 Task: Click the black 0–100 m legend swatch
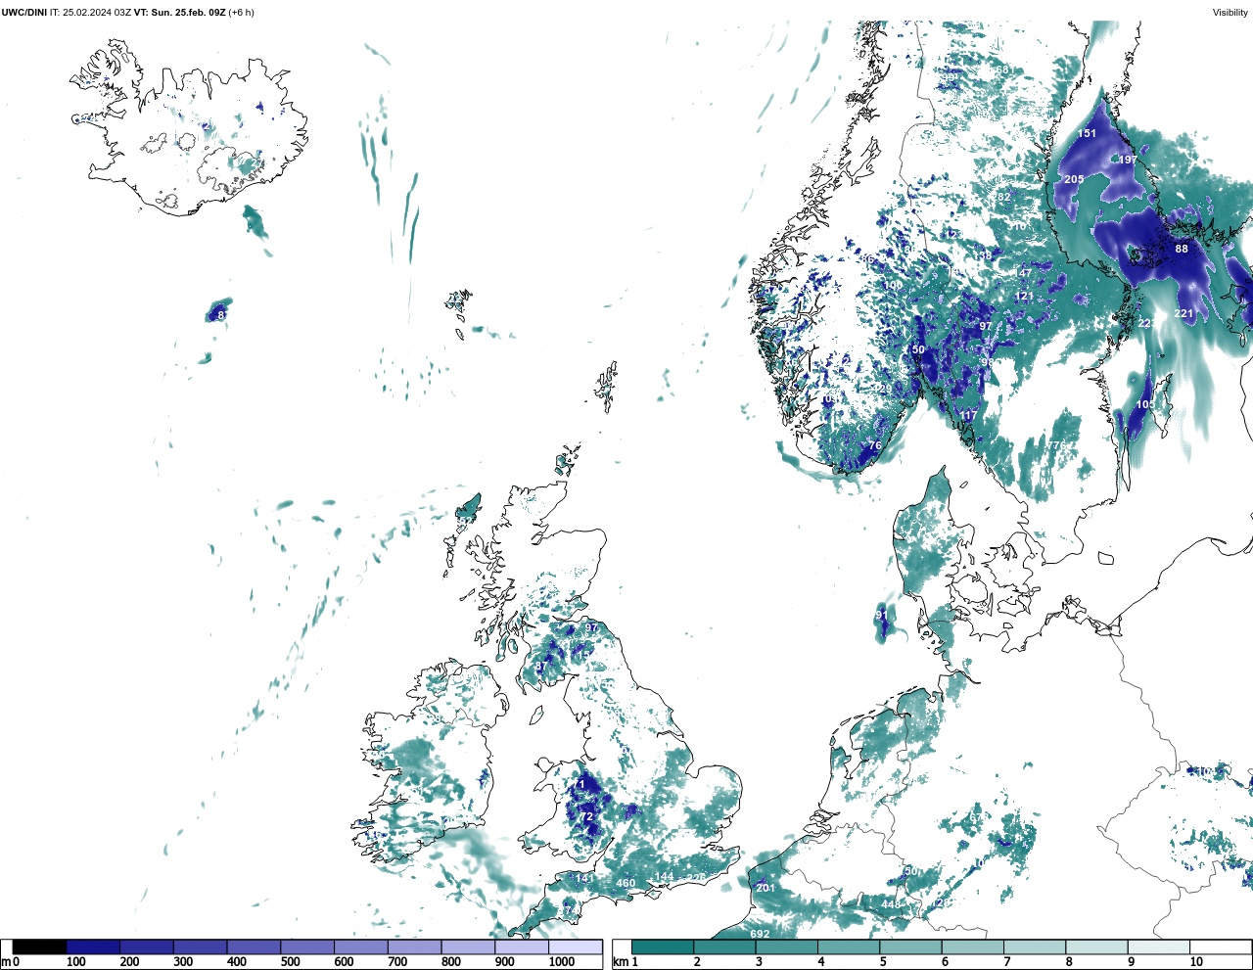[x=40, y=947]
